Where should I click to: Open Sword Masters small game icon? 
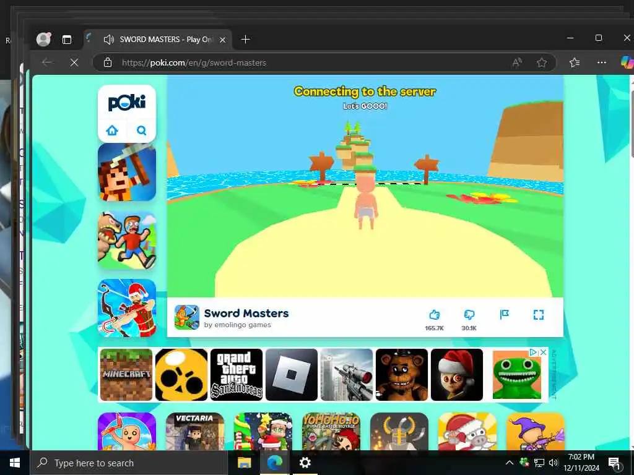[x=187, y=317]
